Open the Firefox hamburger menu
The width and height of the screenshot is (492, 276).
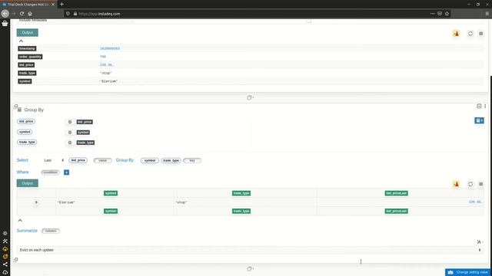[487, 14]
